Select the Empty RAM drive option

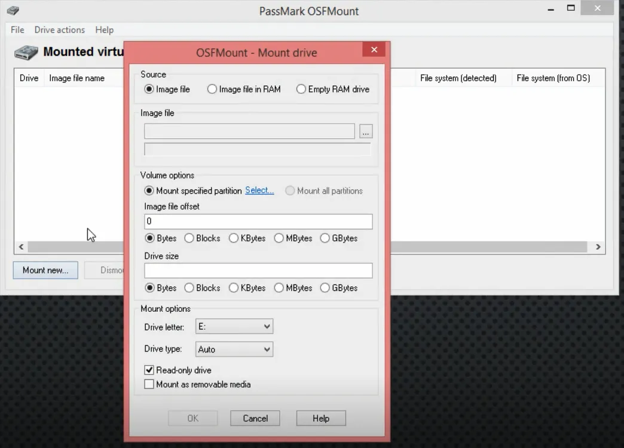[x=301, y=89]
